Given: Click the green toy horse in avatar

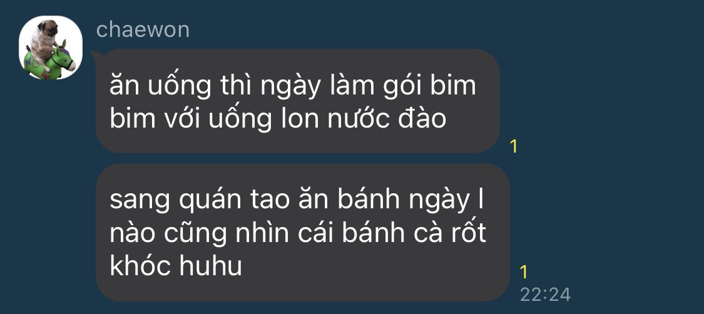Looking at the screenshot, I should tap(49, 61).
